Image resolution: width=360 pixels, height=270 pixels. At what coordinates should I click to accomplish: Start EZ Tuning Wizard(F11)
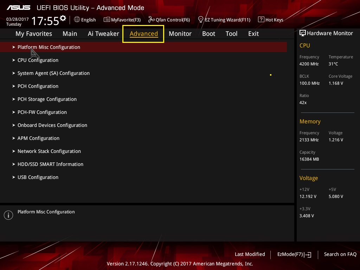click(x=227, y=20)
